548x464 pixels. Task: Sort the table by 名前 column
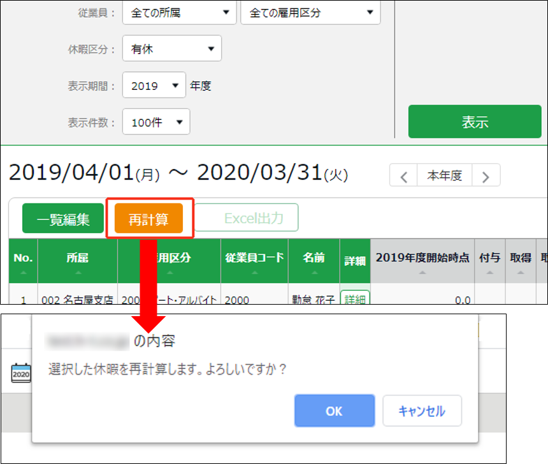(x=314, y=262)
